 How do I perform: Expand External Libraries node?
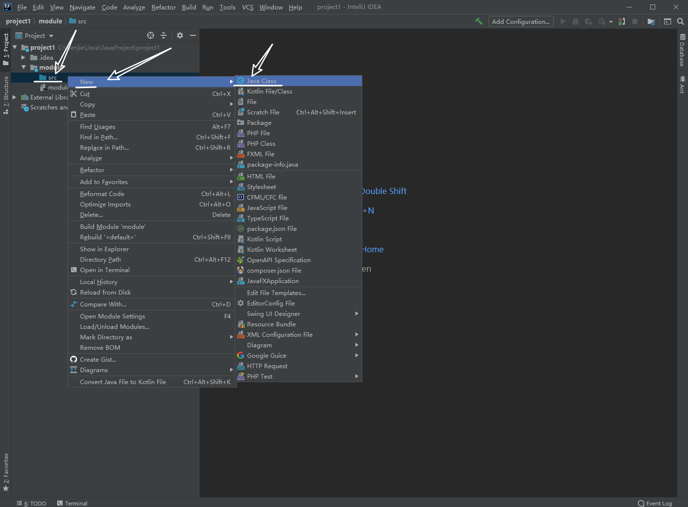coord(14,97)
